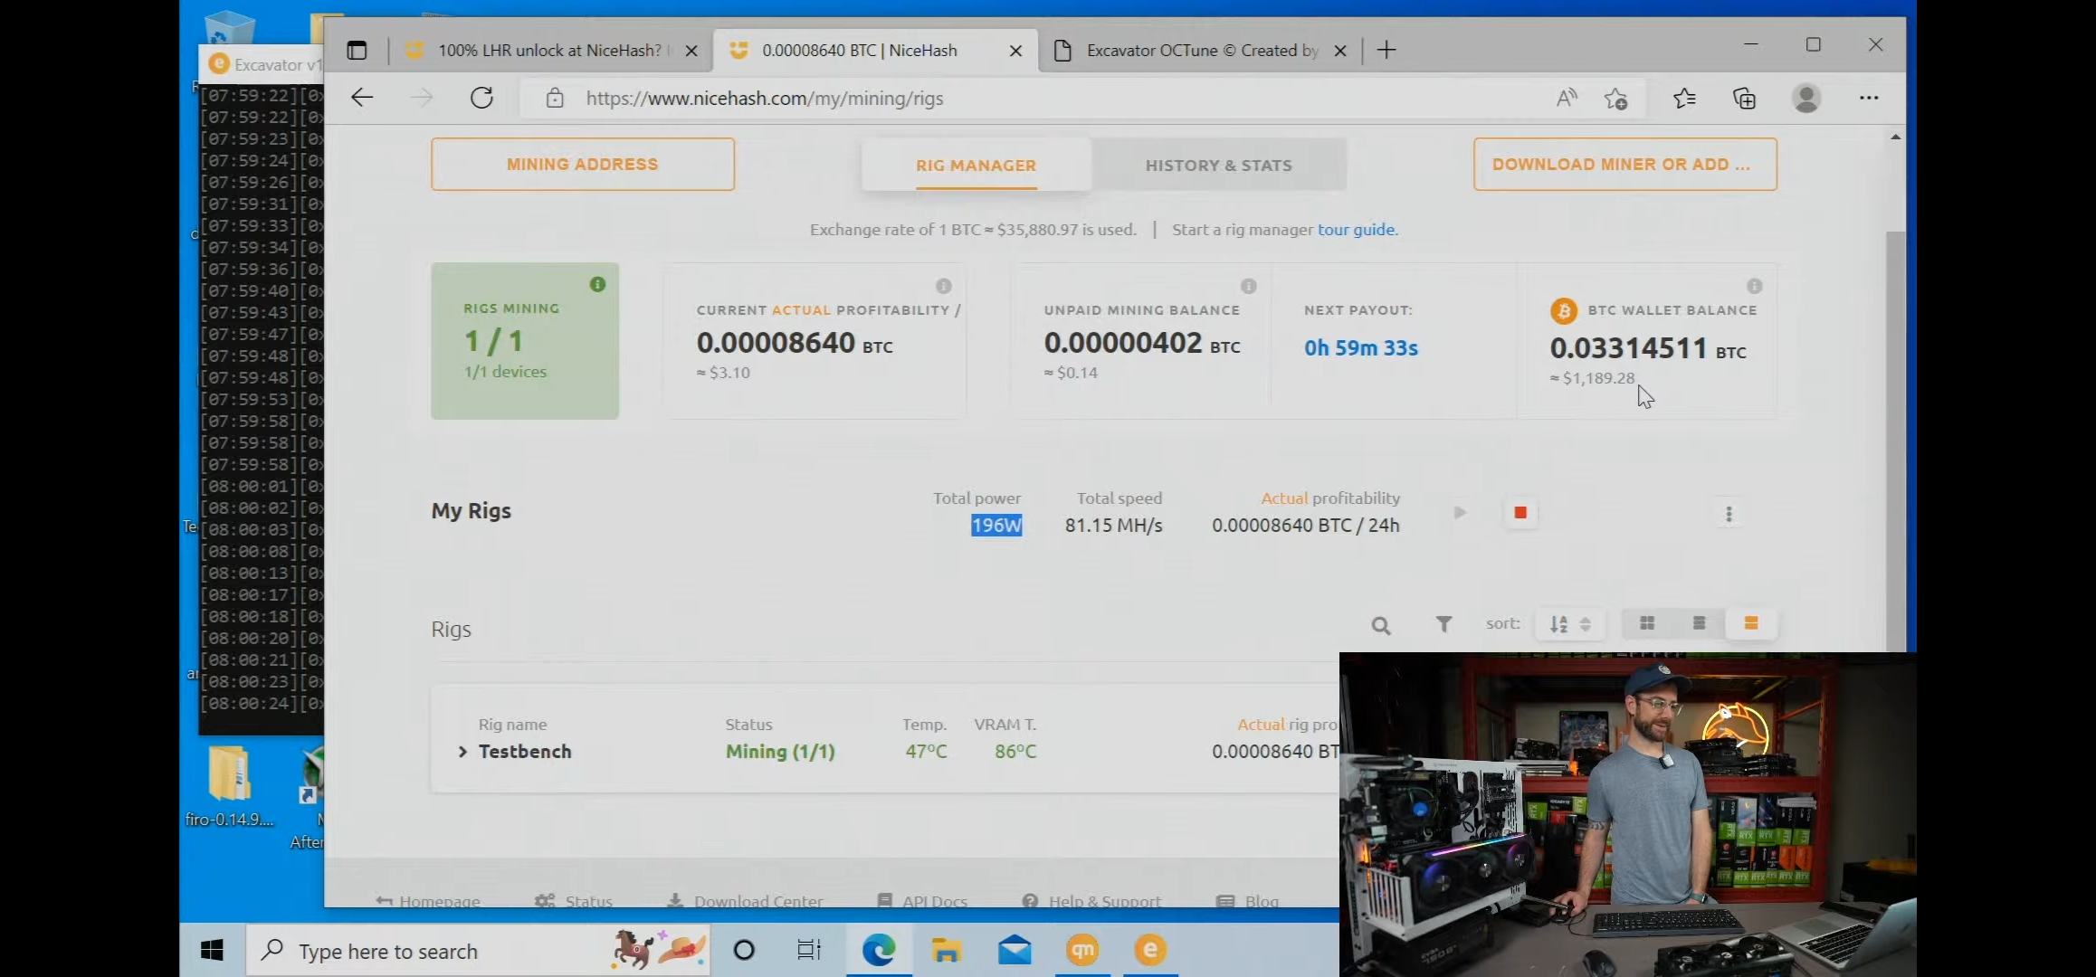Click Download Miner or Add button
This screenshot has height=977, width=2096.
(1624, 165)
